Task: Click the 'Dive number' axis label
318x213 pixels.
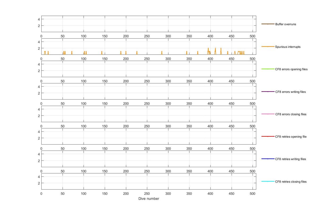Action: (x=149, y=199)
